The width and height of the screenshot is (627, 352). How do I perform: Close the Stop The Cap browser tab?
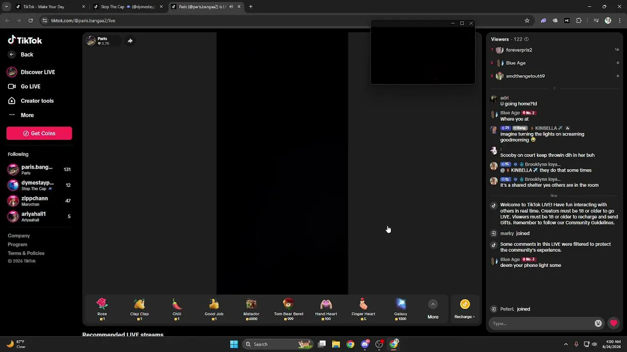(161, 7)
